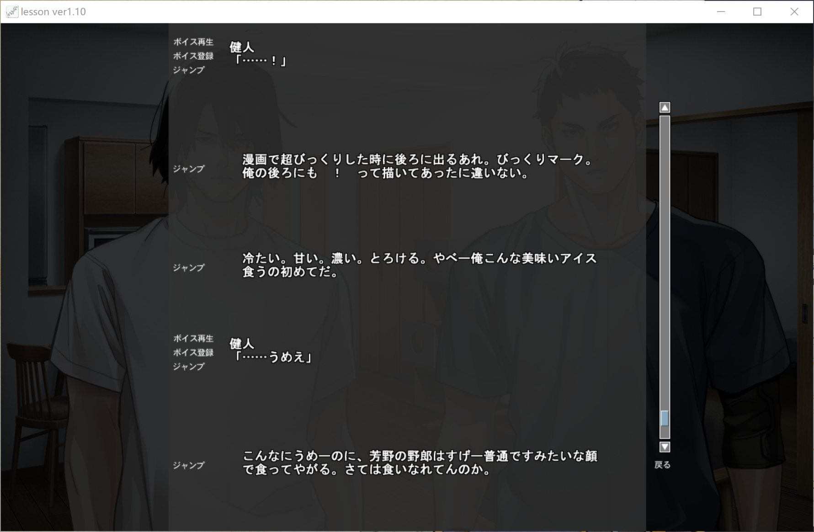Click the backlog scrollbar thumb
The image size is (814, 532).
coord(665,418)
